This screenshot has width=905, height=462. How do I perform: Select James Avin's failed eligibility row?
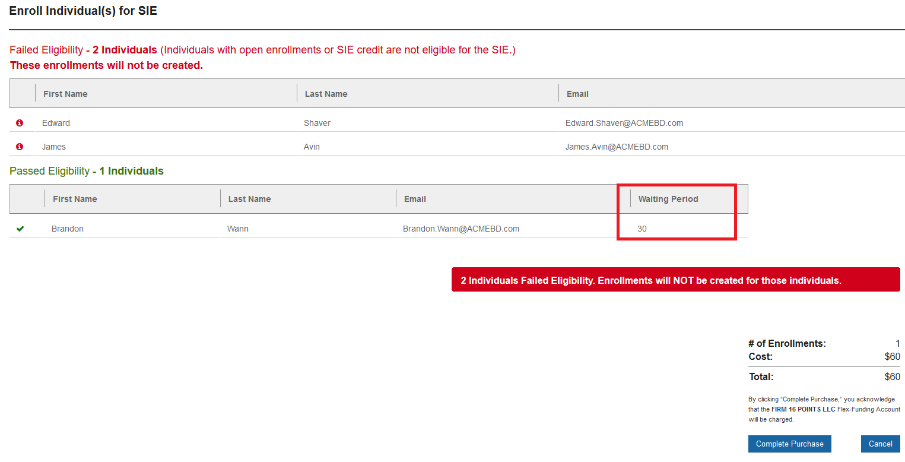[237, 146]
